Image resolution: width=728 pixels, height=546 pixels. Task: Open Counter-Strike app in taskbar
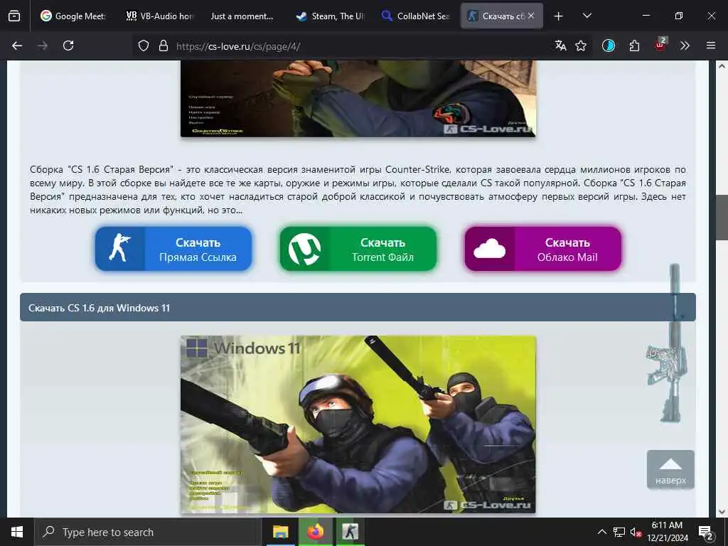pyautogui.click(x=350, y=532)
